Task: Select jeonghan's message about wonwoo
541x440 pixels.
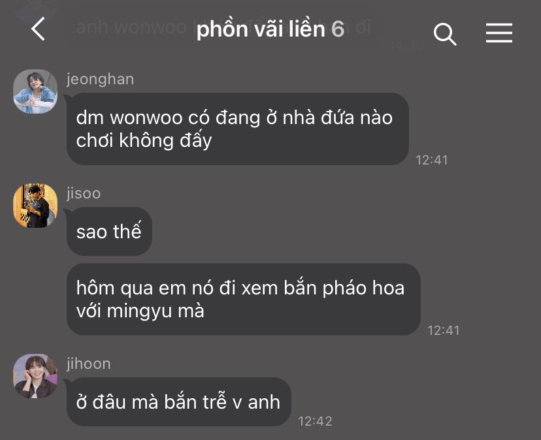Action: coord(238,129)
